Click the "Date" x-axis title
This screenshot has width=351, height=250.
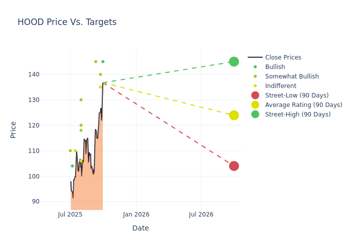140,228
